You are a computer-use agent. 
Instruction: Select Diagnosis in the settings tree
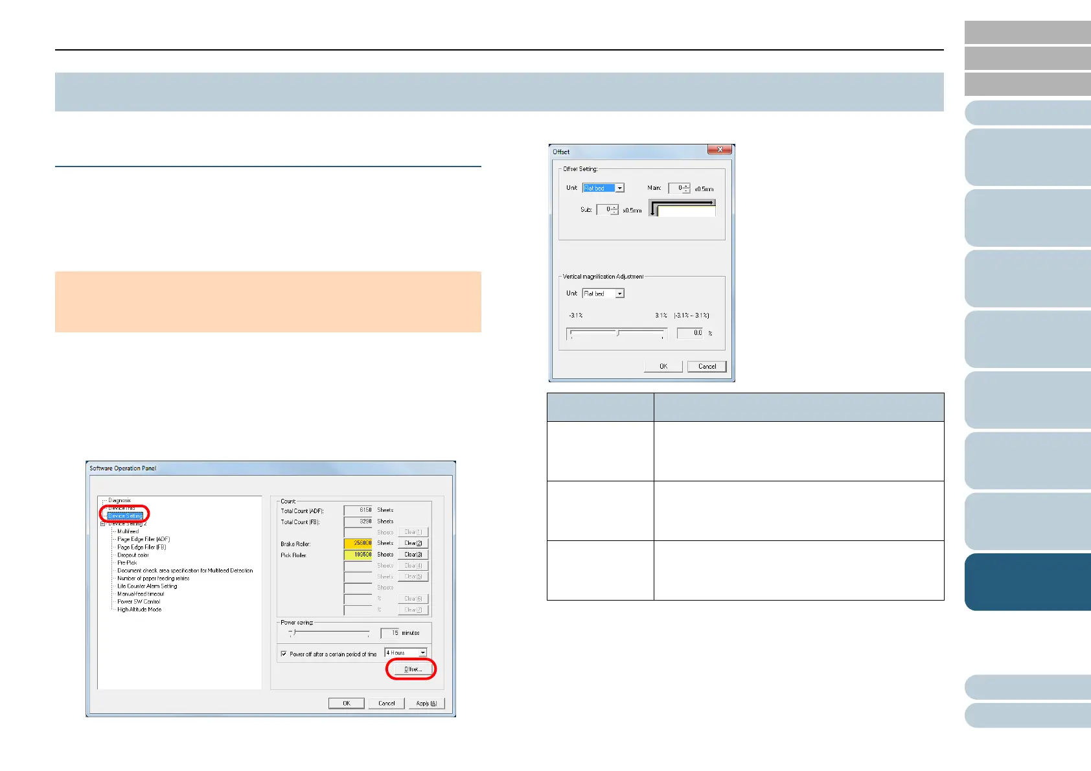tap(119, 500)
